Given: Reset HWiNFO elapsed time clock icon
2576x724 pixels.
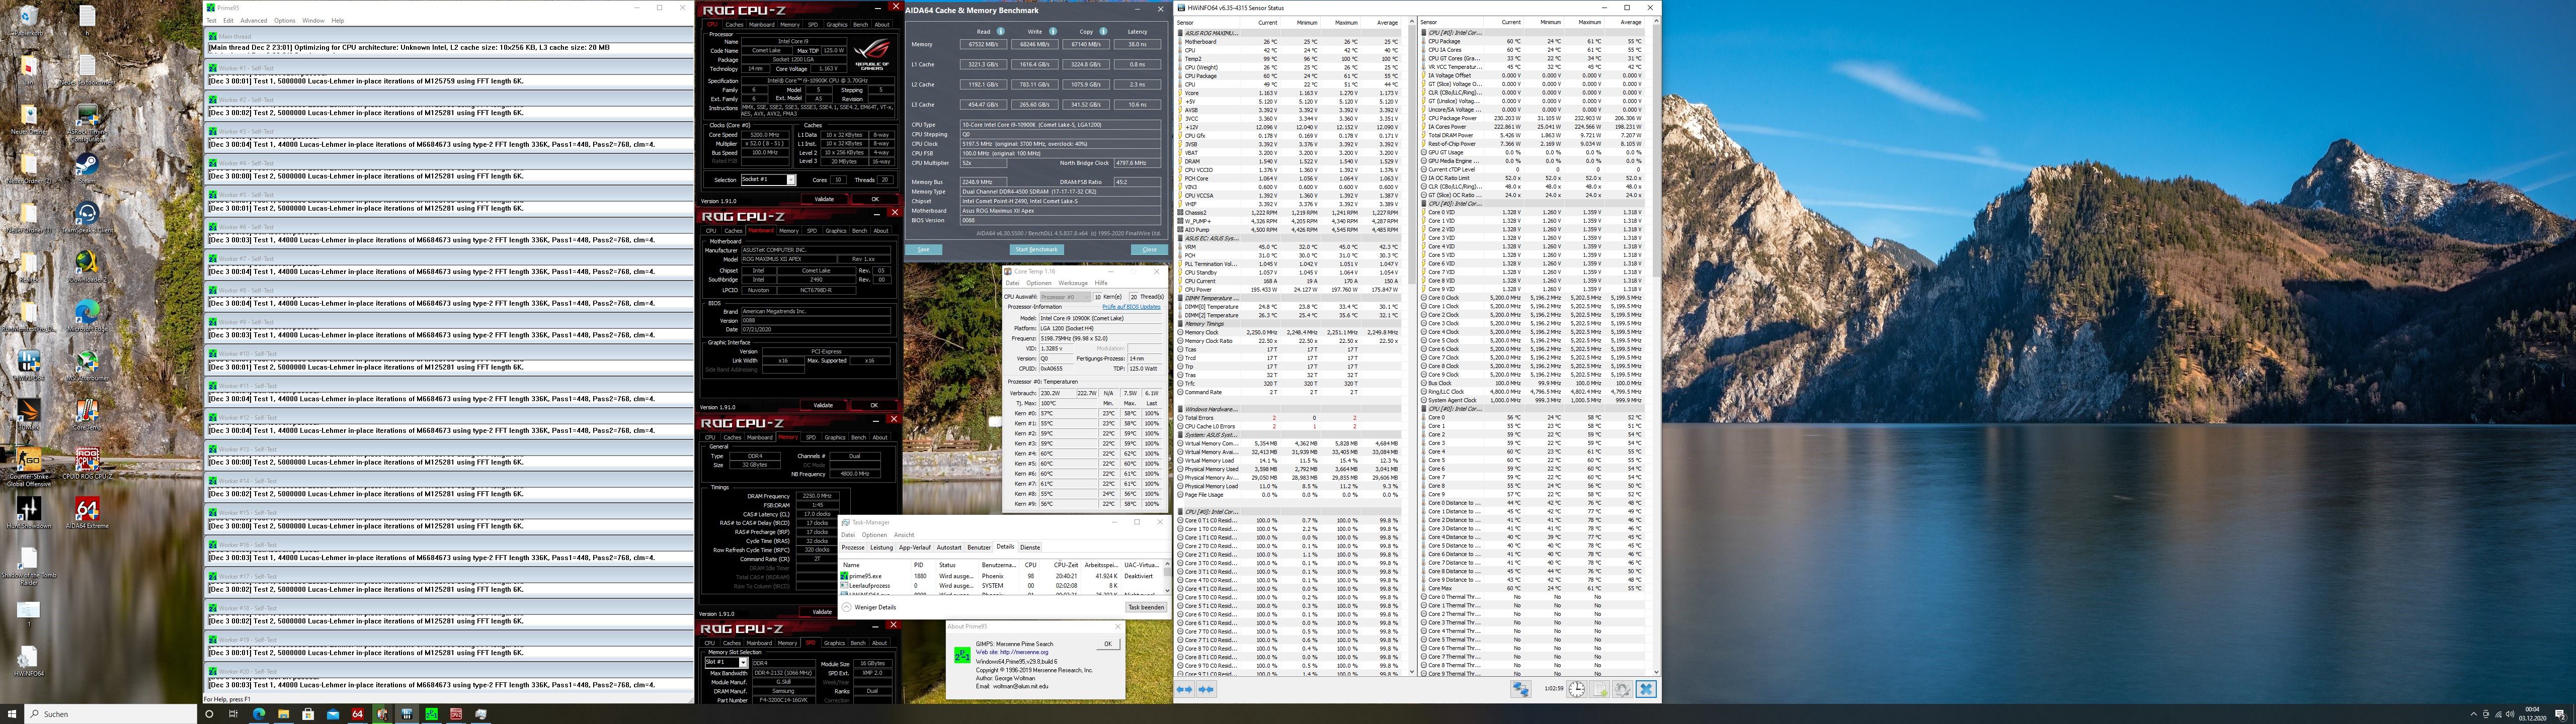Looking at the screenshot, I should (x=1576, y=689).
